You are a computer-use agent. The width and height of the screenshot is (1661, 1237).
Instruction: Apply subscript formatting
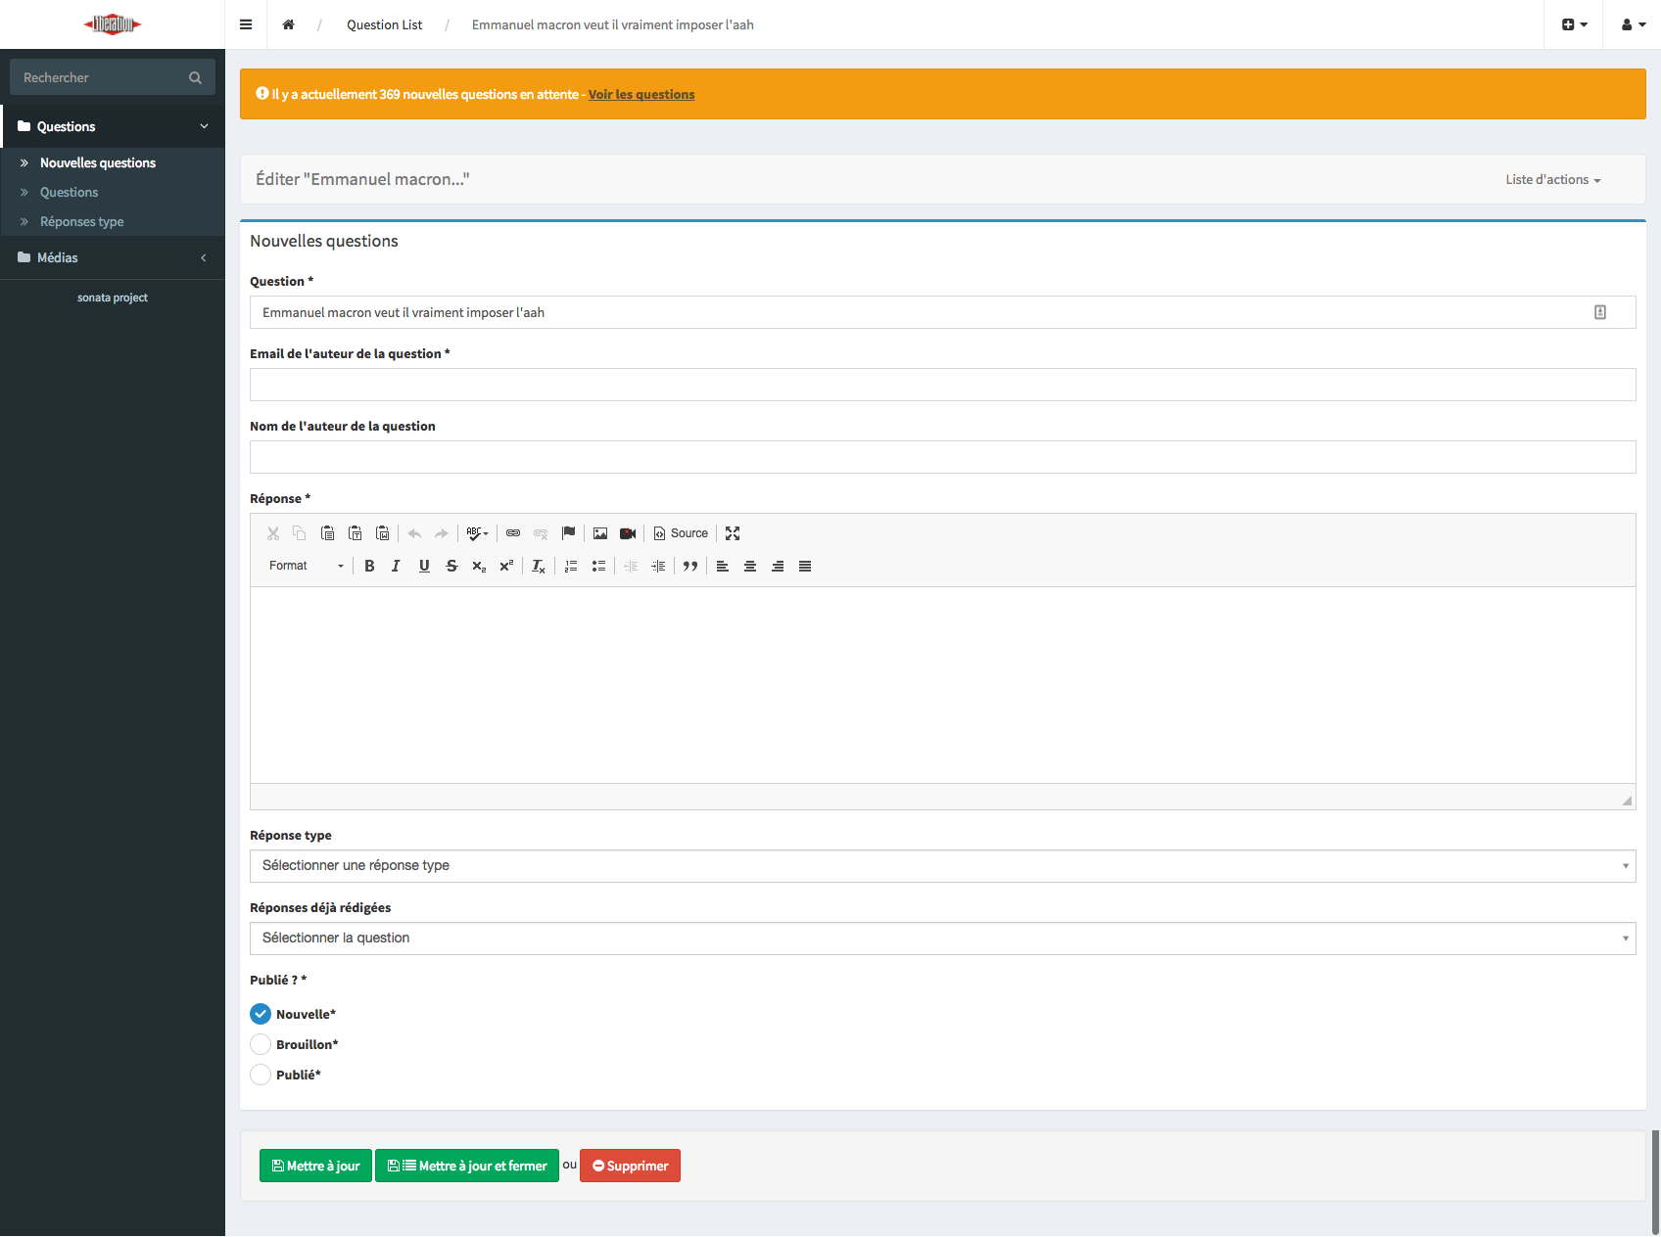click(x=479, y=566)
